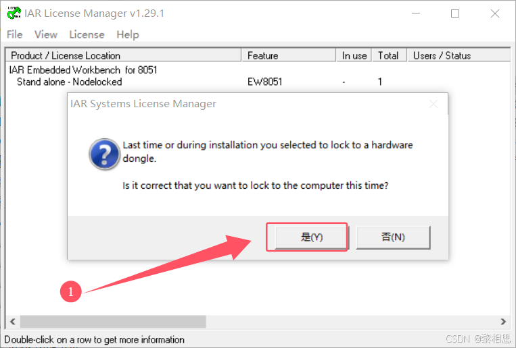Image resolution: width=516 pixels, height=348 pixels.
Task: Open the License menu
Action: tap(87, 34)
